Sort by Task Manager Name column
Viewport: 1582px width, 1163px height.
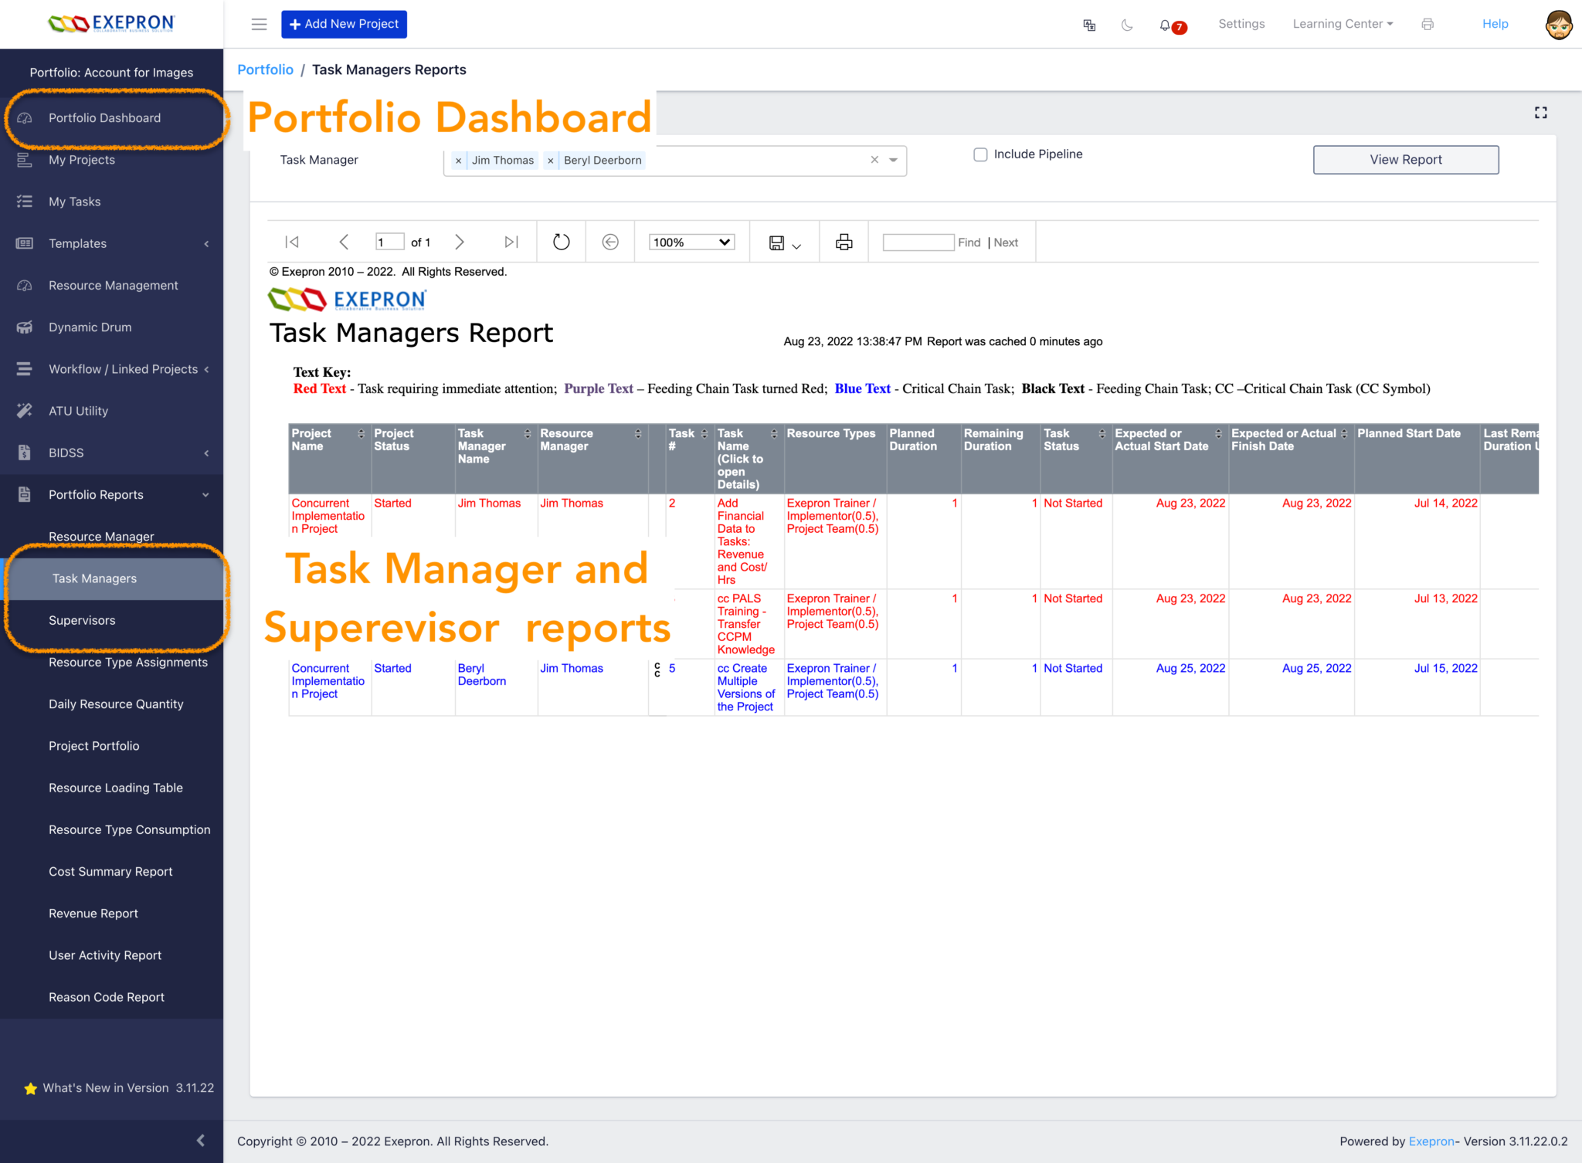(528, 434)
